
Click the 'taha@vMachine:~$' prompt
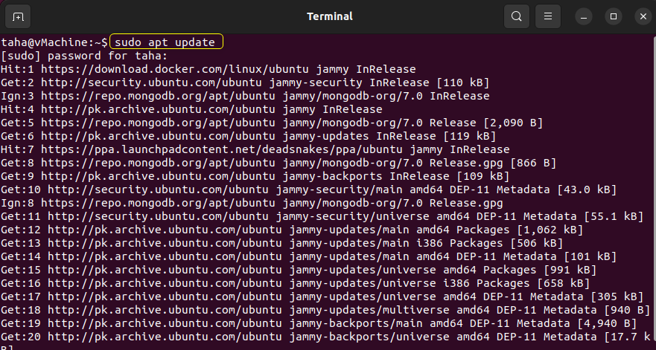pos(54,42)
